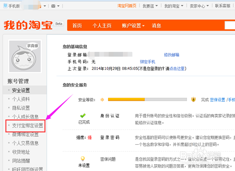Screen dimensions: 235x171
Task: Open 旺旺网页版设置 in sidebar
Action: 28,169
